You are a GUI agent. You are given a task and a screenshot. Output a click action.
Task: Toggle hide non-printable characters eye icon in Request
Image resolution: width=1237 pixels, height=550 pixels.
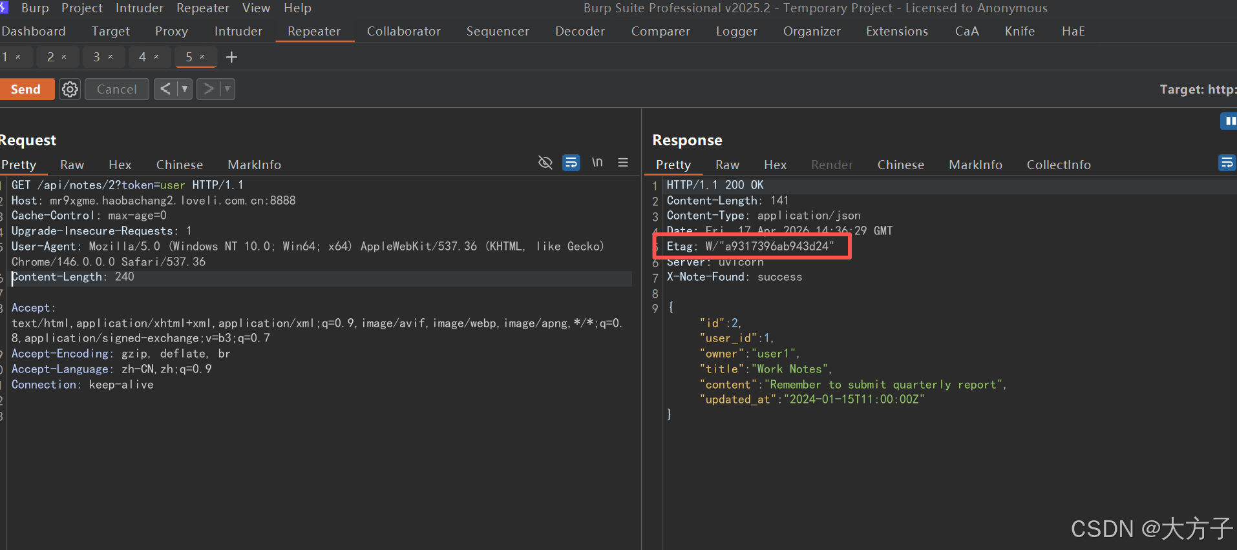coord(545,163)
